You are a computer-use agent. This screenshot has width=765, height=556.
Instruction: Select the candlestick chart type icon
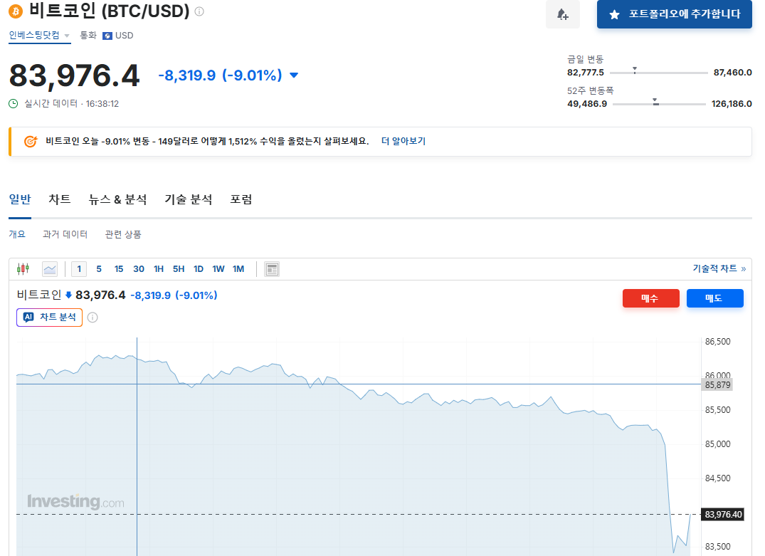tap(23, 268)
